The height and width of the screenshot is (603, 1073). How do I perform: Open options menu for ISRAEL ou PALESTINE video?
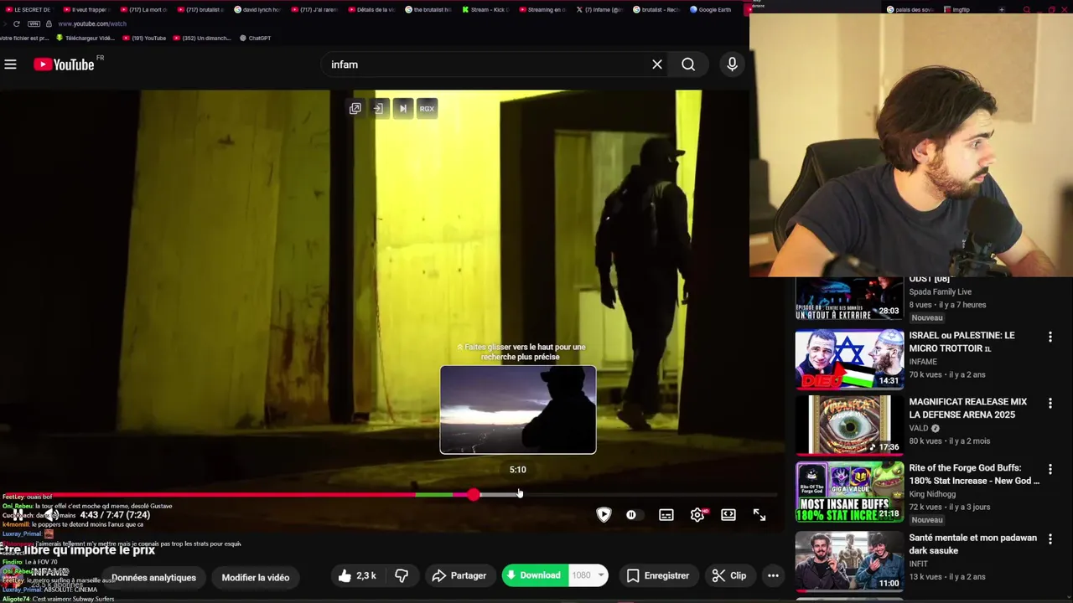(1050, 337)
